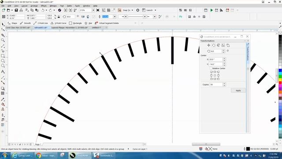The width and height of the screenshot is (282, 159).
Task: Select top-left anchor point in Transformations
Action: point(211,72)
